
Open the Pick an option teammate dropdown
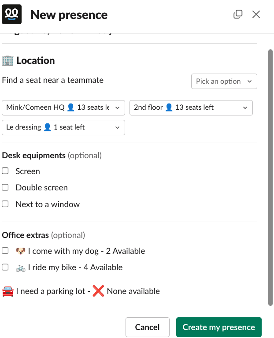tap(224, 81)
